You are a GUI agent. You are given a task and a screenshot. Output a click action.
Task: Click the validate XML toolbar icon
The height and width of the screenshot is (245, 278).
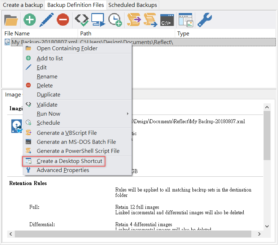pos(82,20)
